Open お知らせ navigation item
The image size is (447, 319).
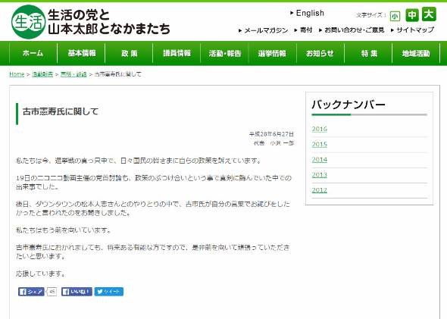(x=320, y=53)
